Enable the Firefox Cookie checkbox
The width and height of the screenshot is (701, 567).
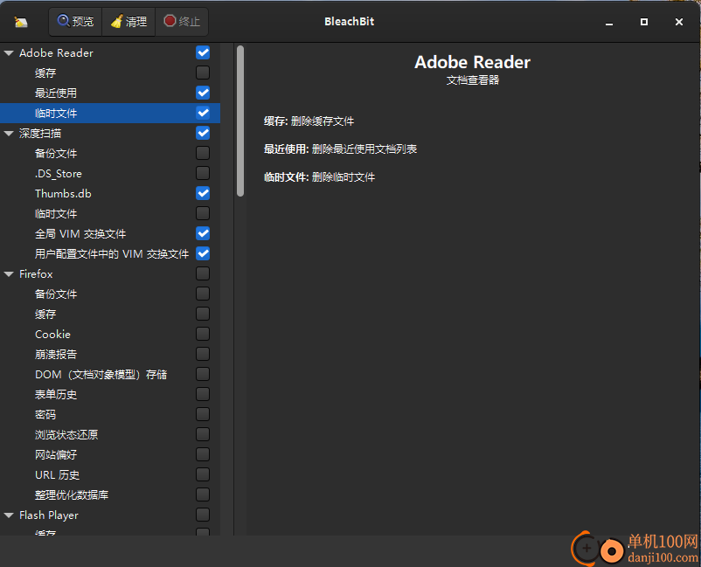(203, 334)
